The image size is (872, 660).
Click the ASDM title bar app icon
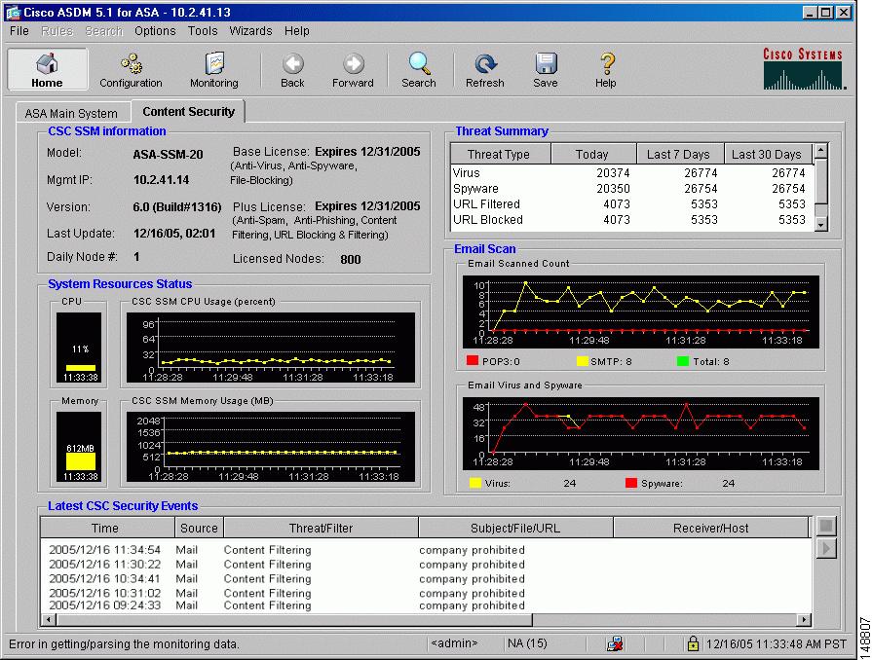tap(13, 13)
